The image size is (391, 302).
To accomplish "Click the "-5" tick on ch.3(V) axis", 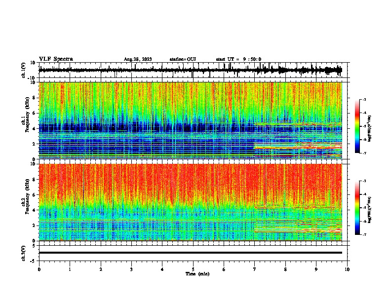I will (x=33, y=261).
